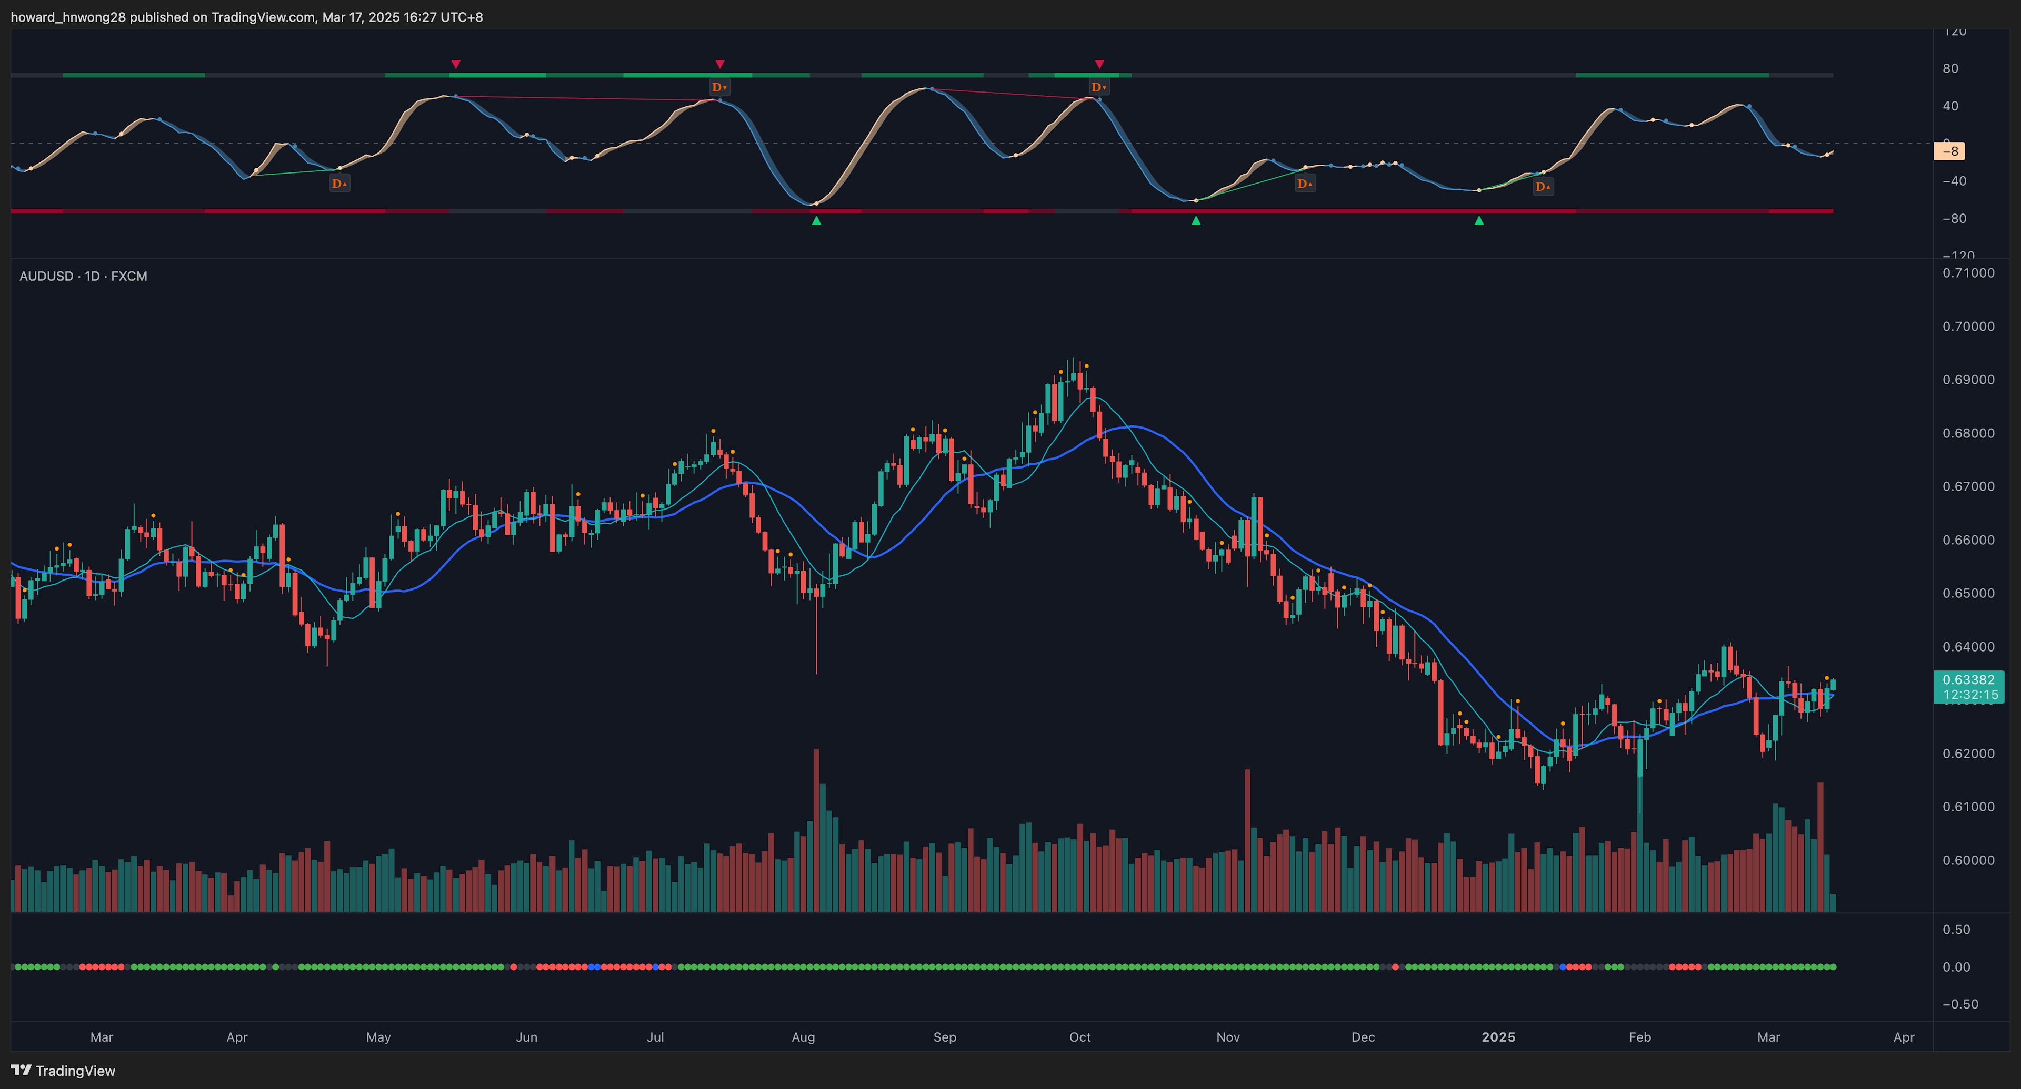This screenshot has height=1089, width=2021.
Task: Click the red down-triangle sell signal in October
Action: click(x=1099, y=64)
